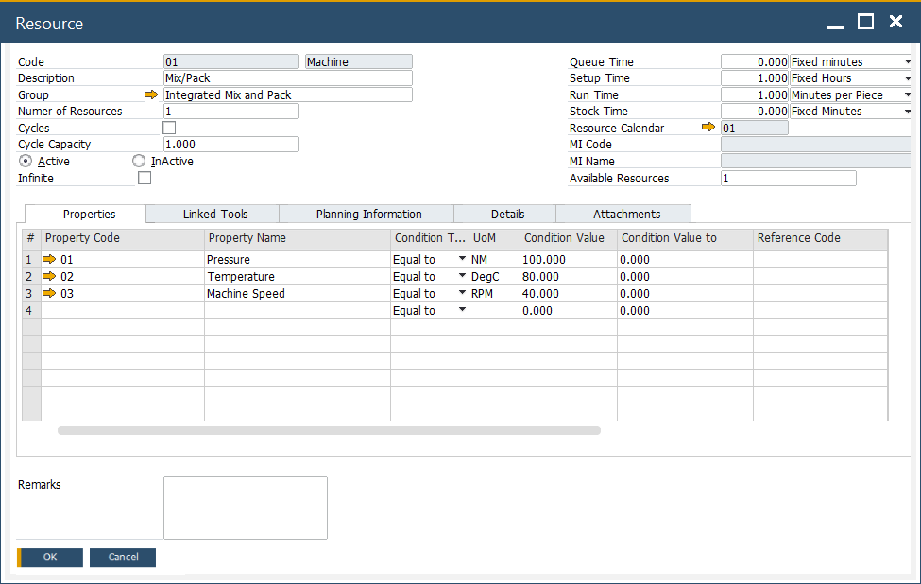Open Condition Type dropdown for Pressure row
Screen dimensions: 921x584
click(462, 259)
